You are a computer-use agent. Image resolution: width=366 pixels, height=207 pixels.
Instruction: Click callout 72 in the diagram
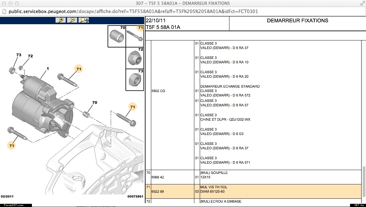click(30, 56)
